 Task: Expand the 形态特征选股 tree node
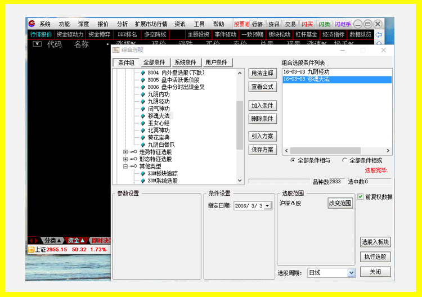125,159
